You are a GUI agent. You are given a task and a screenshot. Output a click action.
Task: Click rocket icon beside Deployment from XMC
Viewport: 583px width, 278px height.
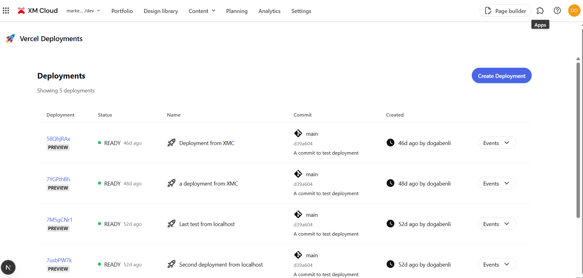tap(171, 143)
